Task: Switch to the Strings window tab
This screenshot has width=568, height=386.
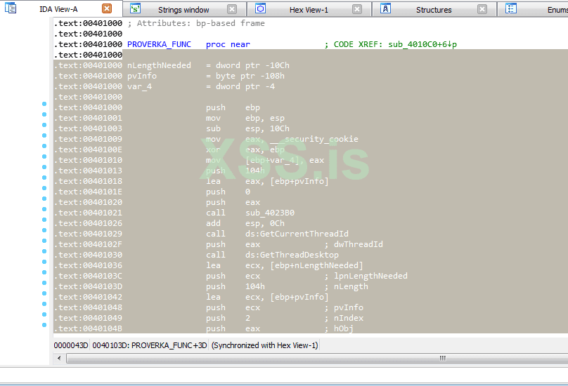Action: pyautogui.click(x=183, y=10)
